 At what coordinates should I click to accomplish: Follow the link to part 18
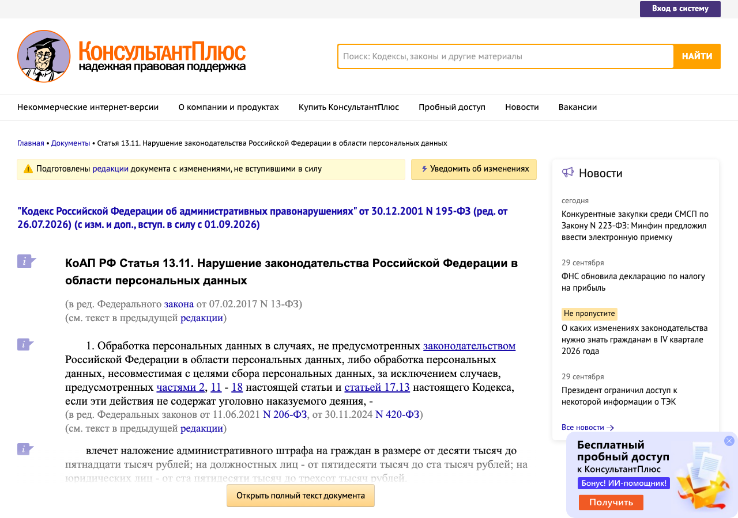[237, 387]
